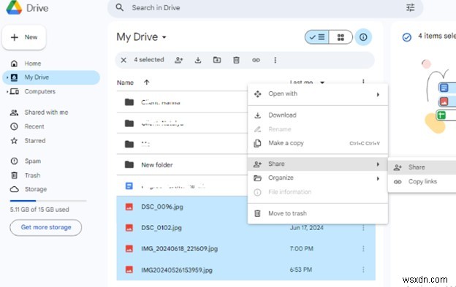456x287 pixels.
Task: Choose Make a copy in context menu
Action: point(318,143)
